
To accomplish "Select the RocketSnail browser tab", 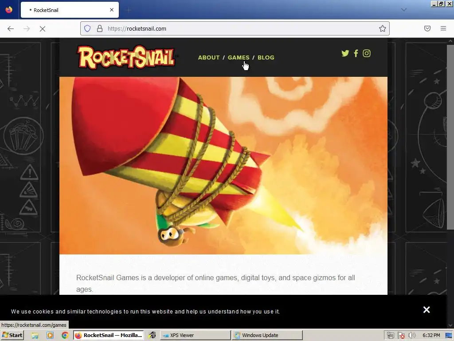I will (x=70, y=10).
